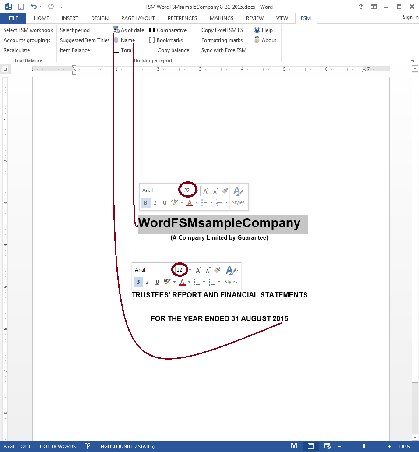Click the Undo arrow icon
Screen dimensions: 419x452
pyautogui.click(x=34, y=6)
